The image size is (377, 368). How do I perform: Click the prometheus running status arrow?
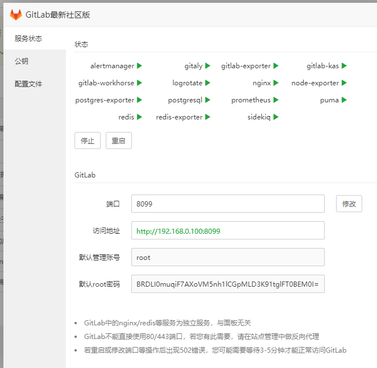tap(276, 100)
